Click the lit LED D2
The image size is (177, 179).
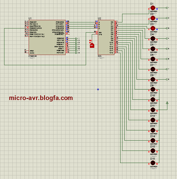[153, 18]
